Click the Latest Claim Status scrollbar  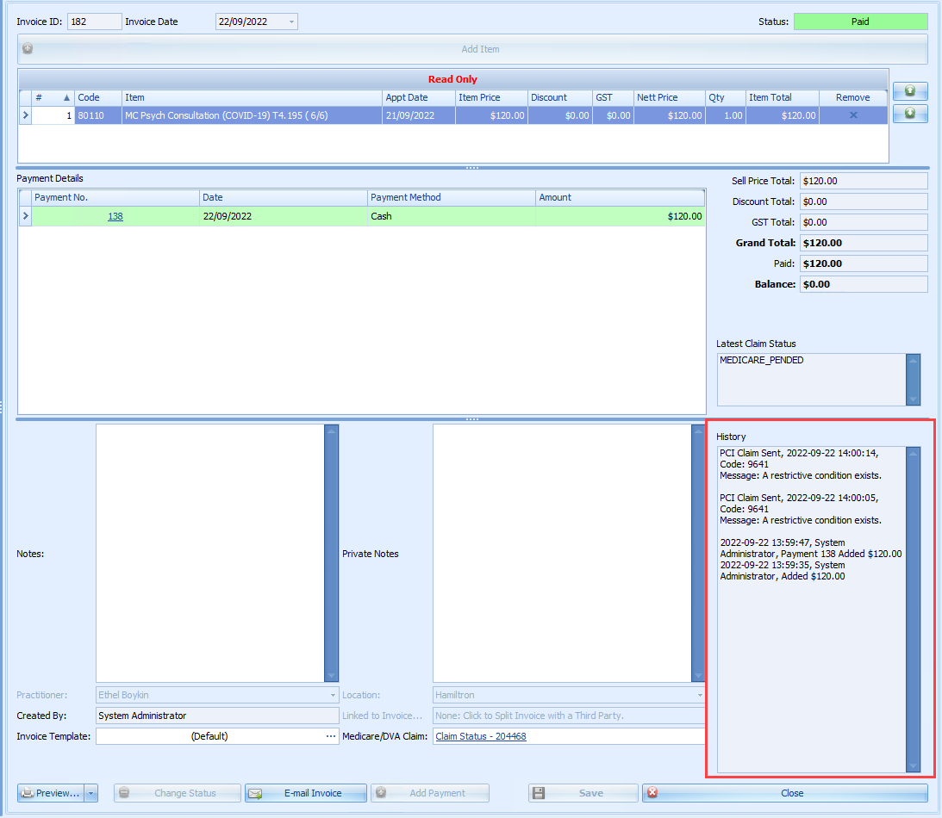(x=913, y=379)
